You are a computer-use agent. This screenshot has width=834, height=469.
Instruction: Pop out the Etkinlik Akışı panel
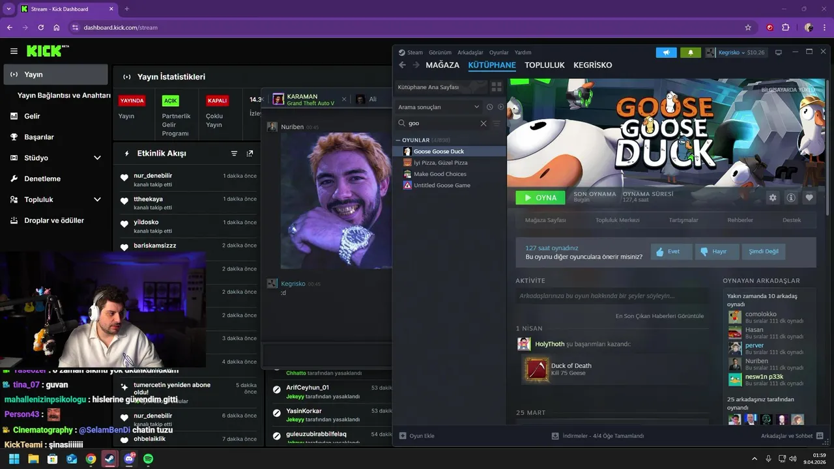250,154
